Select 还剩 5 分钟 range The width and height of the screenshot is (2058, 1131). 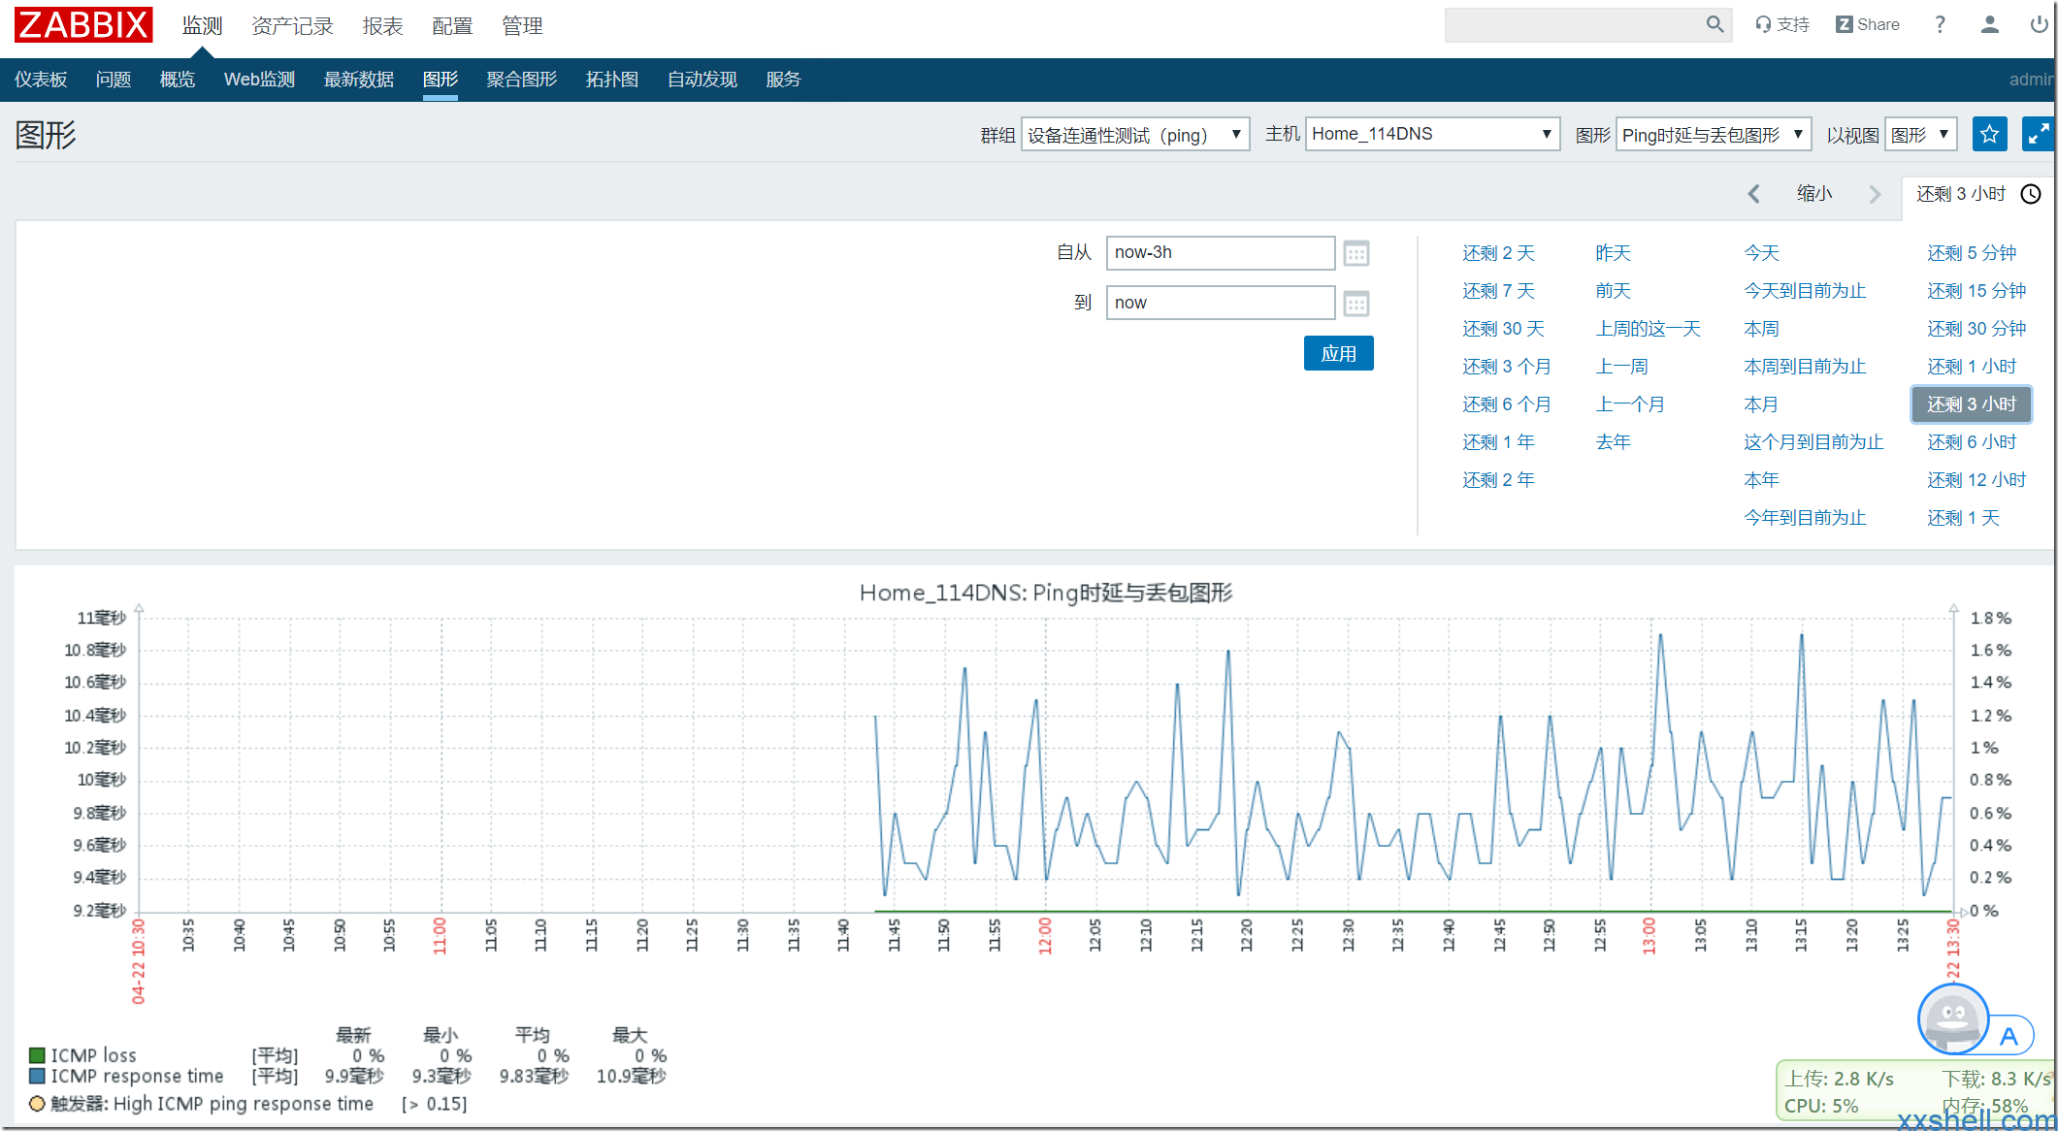point(1972,253)
